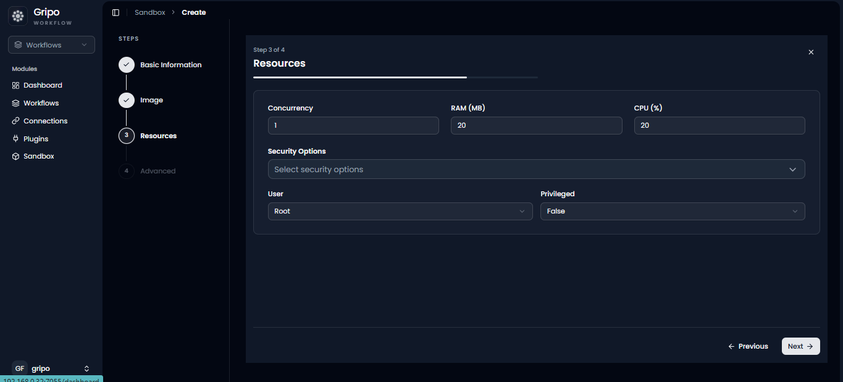
Task: Go to Connections module
Action: point(45,121)
